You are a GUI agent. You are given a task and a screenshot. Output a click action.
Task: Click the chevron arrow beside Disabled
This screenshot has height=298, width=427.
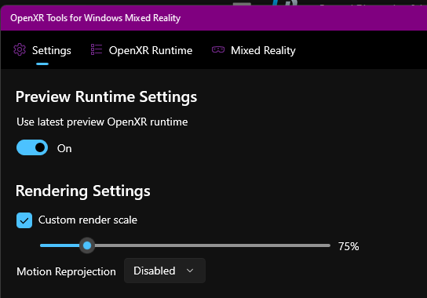point(190,271)
